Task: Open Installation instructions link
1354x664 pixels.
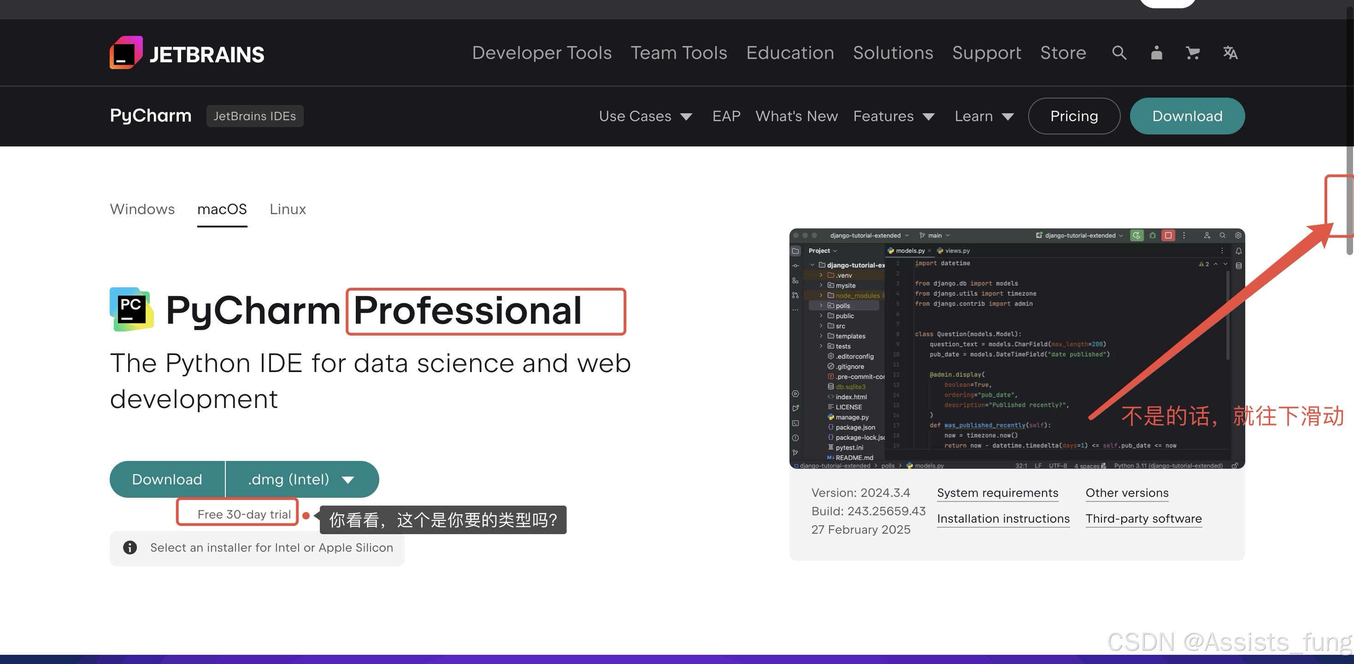Action: click(1003, 518)
